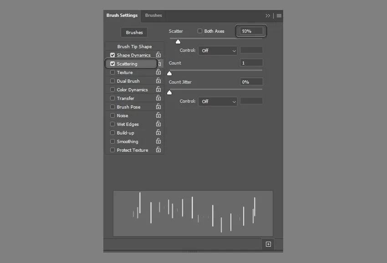Viewport: 387px width, 263px height.
Task: Click the Scatter slider handle
Action: pyautogui.click(x=178, y=42)
